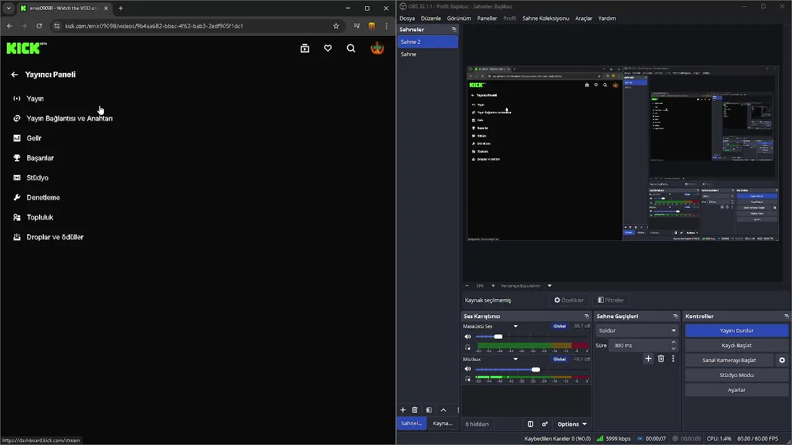Open Stüdyo in Kick sidebar

pyautogui.click(x=37, y=177)
